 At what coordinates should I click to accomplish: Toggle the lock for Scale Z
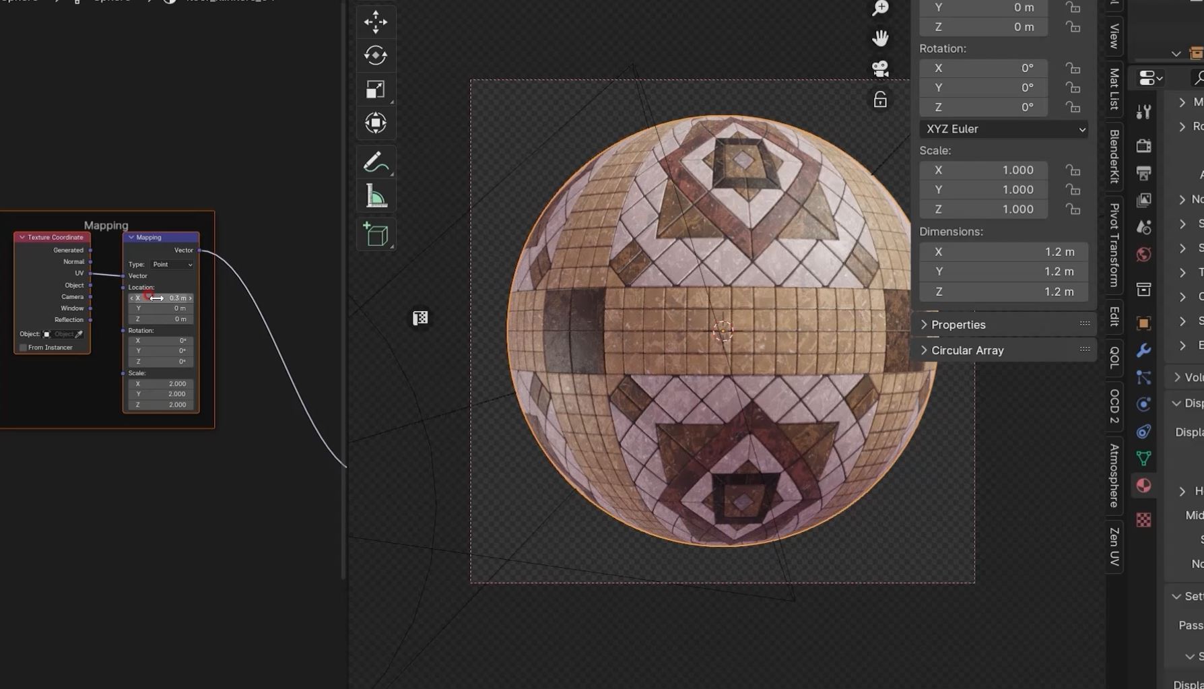pos(1073,209)
